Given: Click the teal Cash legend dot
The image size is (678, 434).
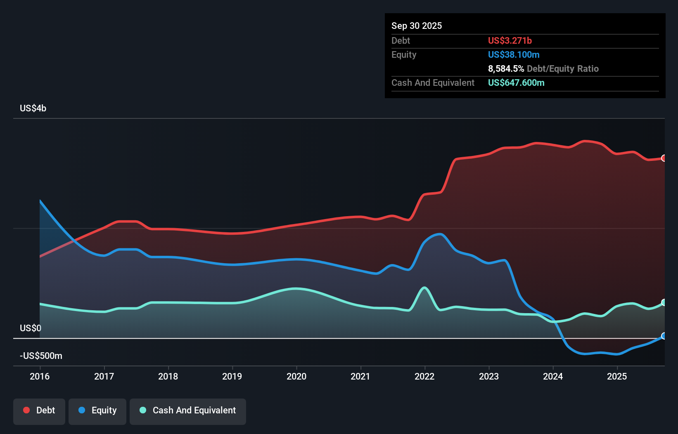Looking at the screenshot, I should tap(143, 410).
